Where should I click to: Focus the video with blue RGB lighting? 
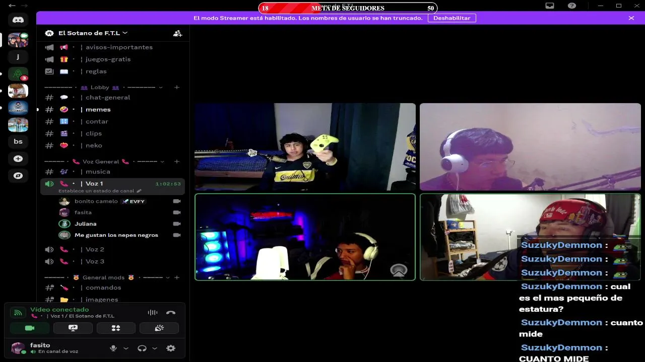[305, 237]
